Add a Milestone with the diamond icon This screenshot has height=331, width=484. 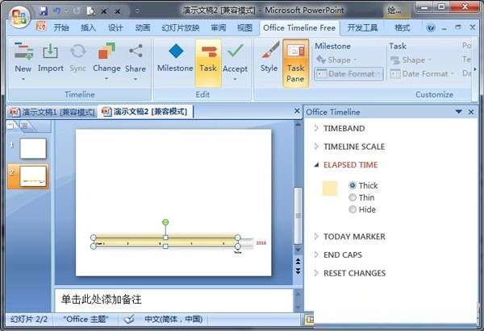pos(176,52)
